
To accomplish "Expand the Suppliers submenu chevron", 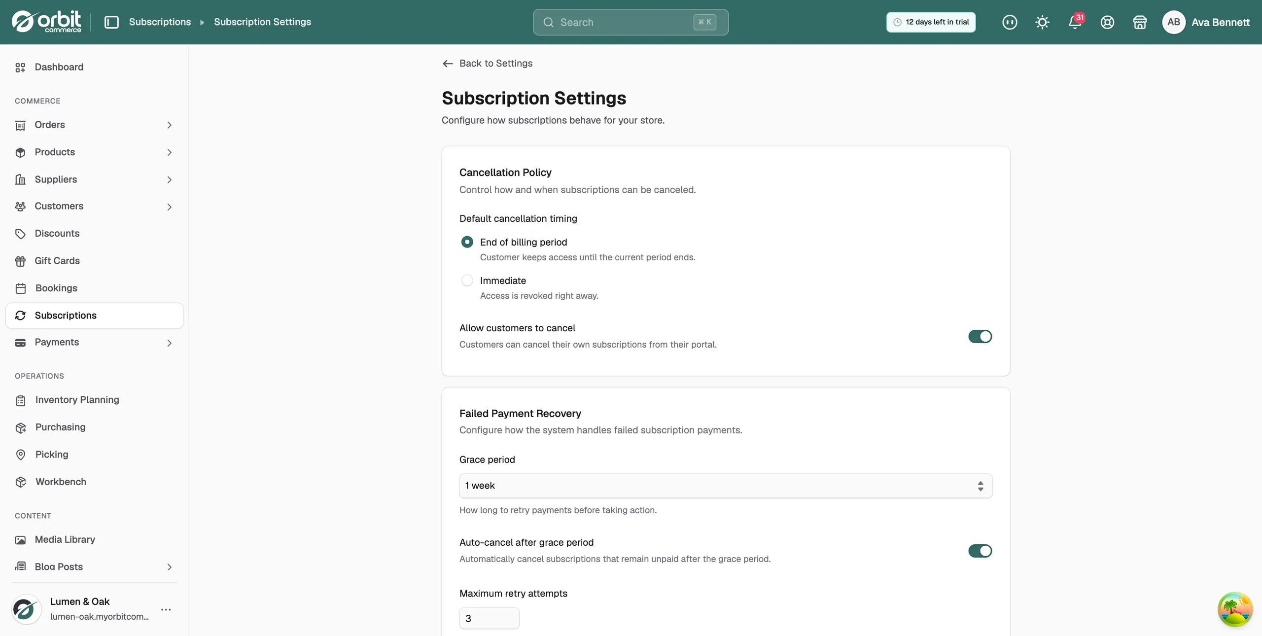I will [x=169, y=179].
